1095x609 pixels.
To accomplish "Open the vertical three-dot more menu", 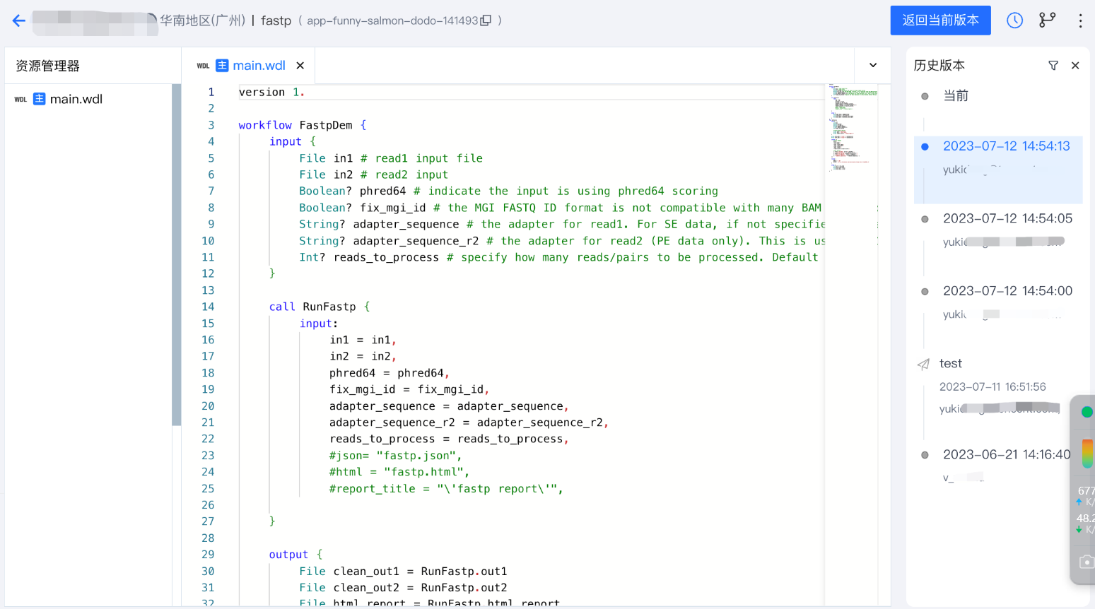I will [1080, 20].
